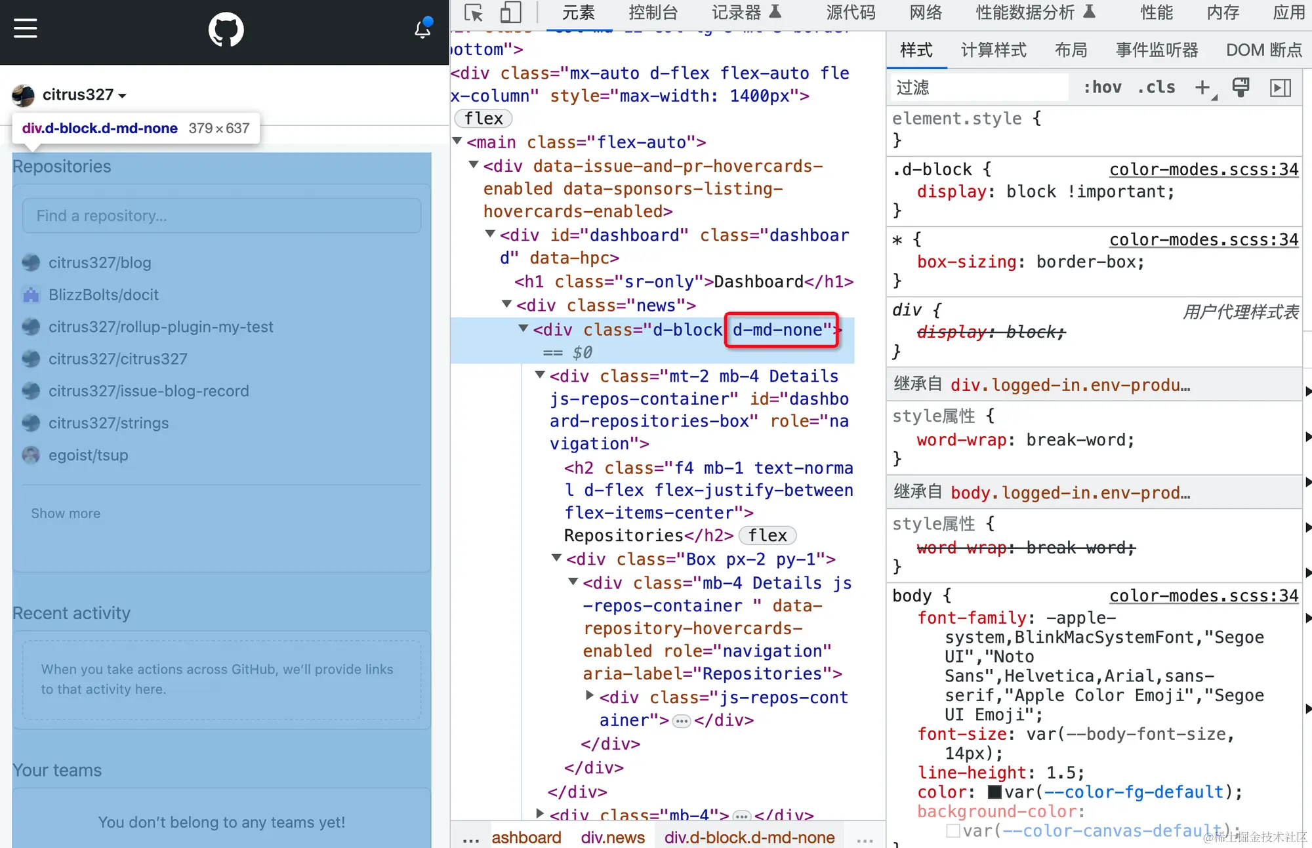The height and width of the screenshot is (848, 1312).
Task: Collapse the main flex-auto node
Action: click(x=458, y=141)
